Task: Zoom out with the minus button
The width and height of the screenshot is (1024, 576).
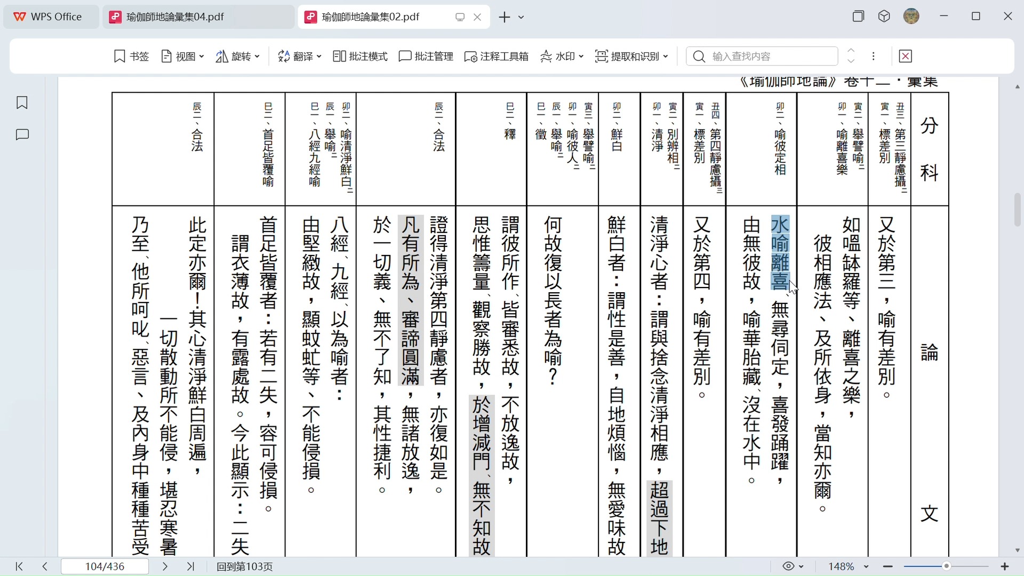Action: click(x=887, y=566)
